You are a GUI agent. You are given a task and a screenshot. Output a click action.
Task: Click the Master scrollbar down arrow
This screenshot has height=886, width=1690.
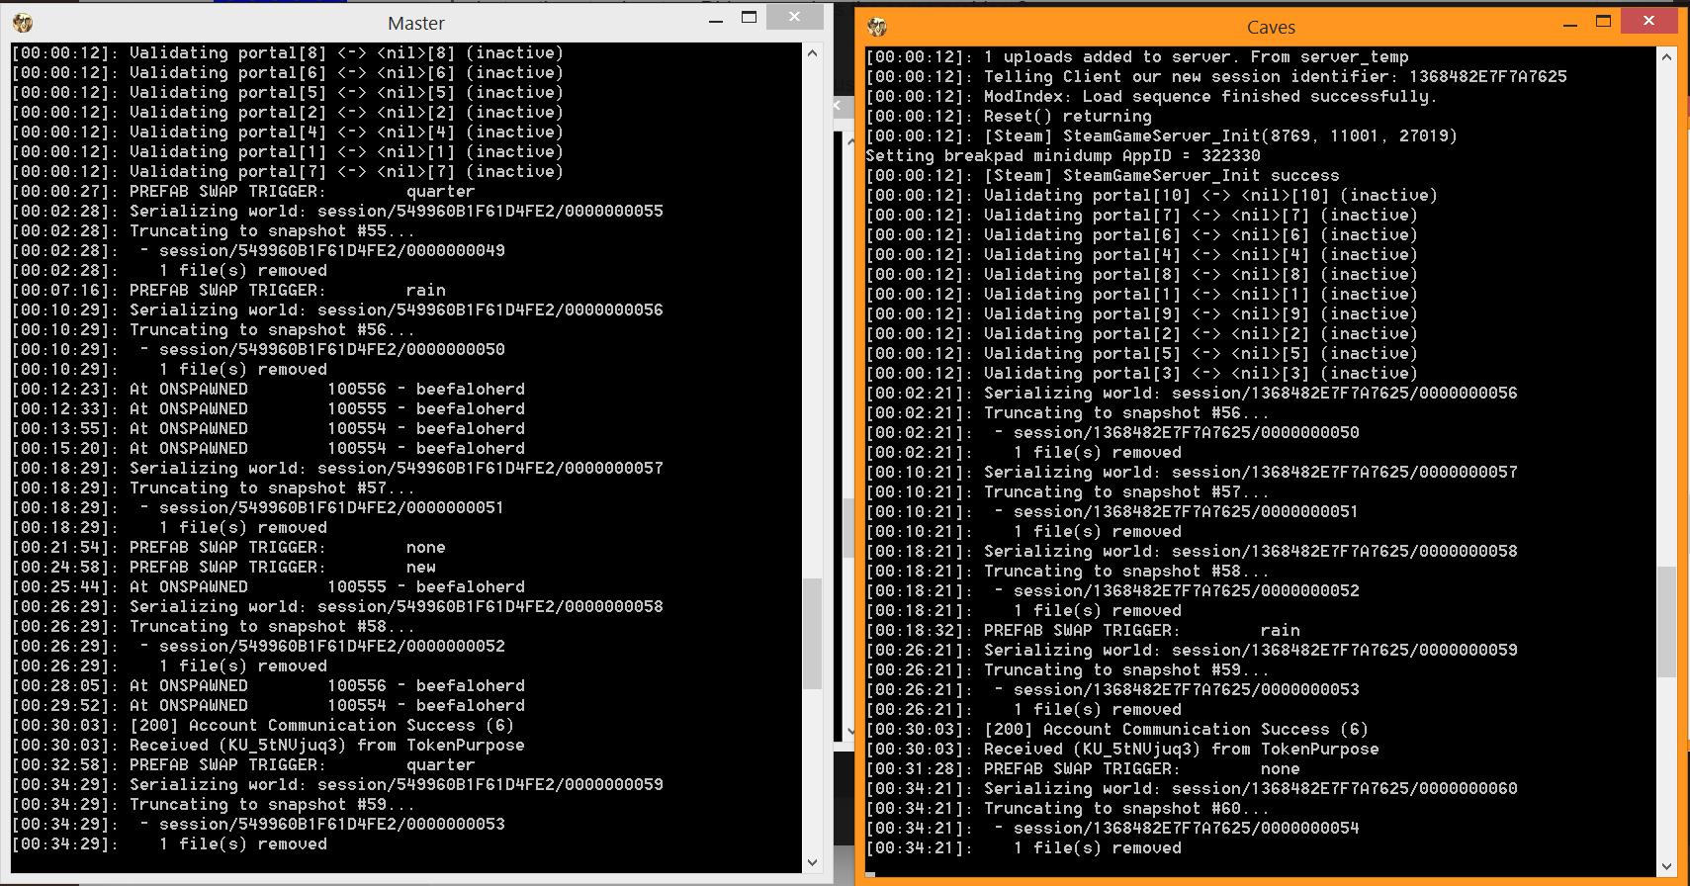pyautogui.click(x=813, y=862)
